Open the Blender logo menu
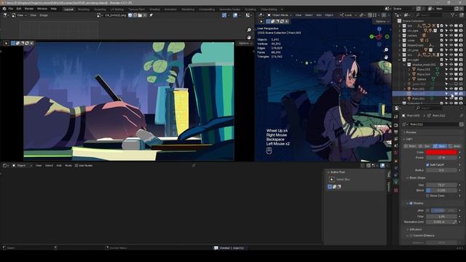The width and height of the screenshot is (466, 262). [4, 9]
